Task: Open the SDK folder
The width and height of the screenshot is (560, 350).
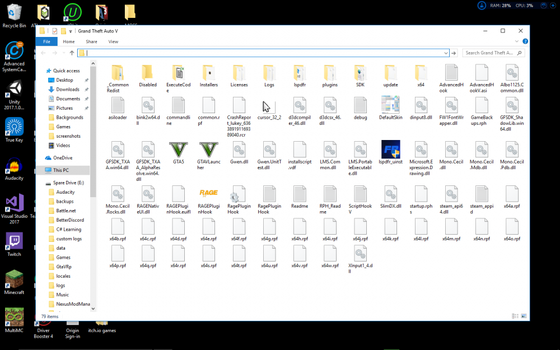Action: coord(360,72)
